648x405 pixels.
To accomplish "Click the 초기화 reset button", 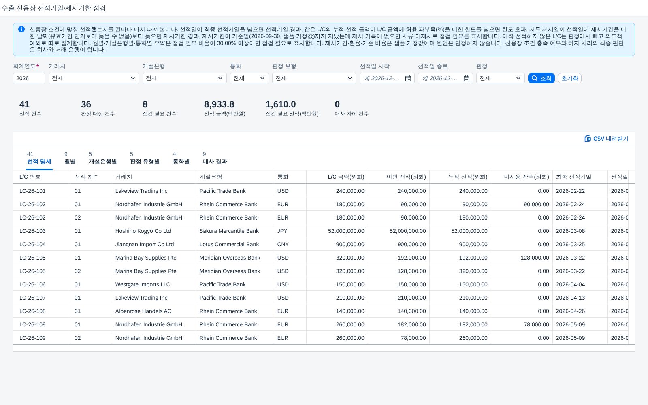I will [570, 78].
